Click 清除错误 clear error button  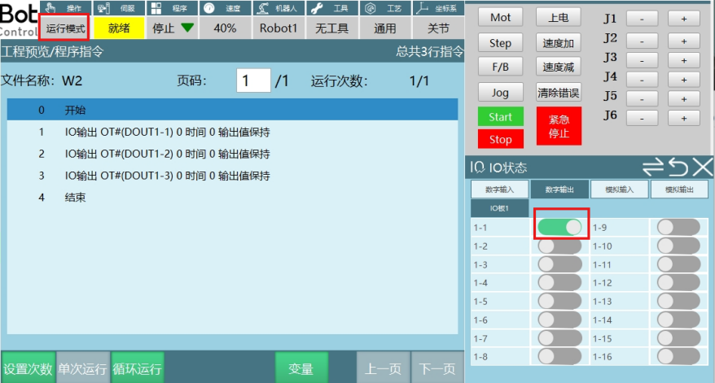(x=558, y=93)
